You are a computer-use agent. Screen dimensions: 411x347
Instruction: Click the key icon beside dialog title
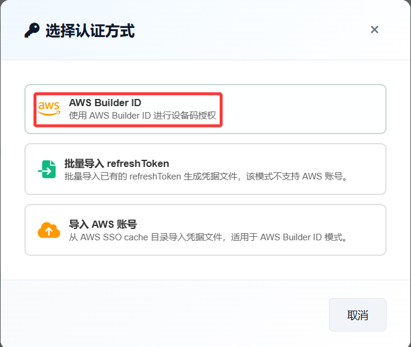(32, 30)
